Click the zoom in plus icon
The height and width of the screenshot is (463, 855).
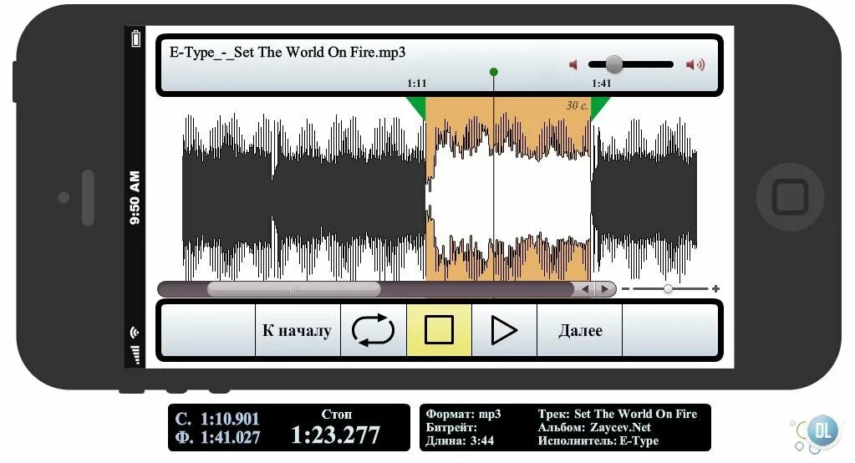715,288
